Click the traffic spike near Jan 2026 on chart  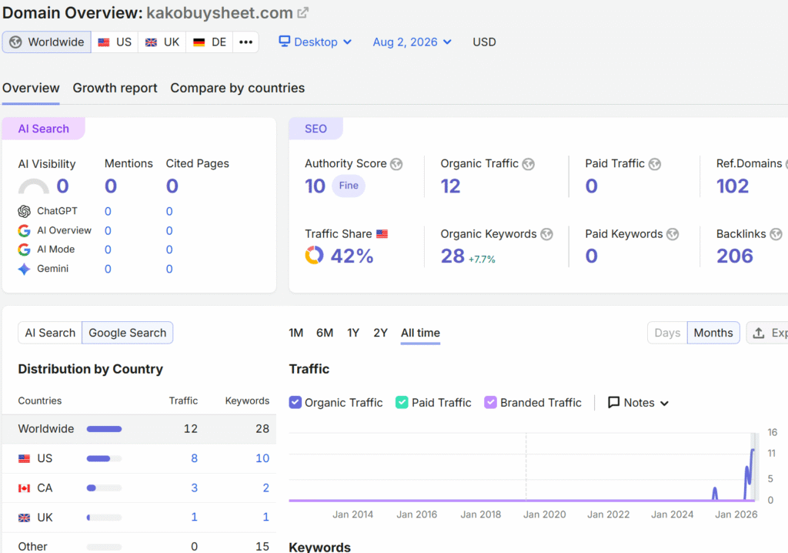[750, 473]
